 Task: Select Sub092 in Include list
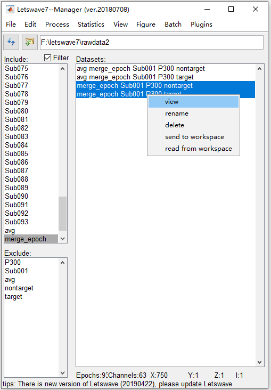(31, 213)
